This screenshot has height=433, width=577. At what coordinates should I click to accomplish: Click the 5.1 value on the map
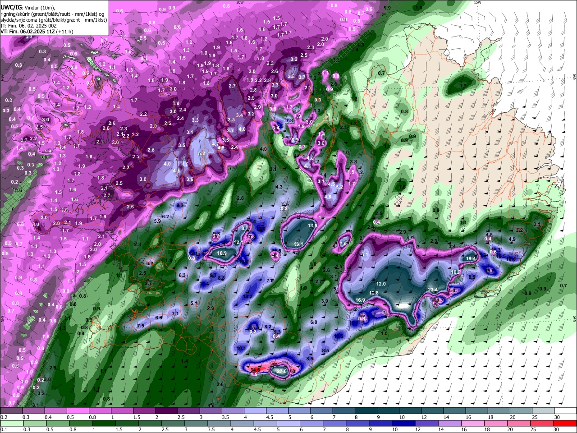tap(194, 303)
